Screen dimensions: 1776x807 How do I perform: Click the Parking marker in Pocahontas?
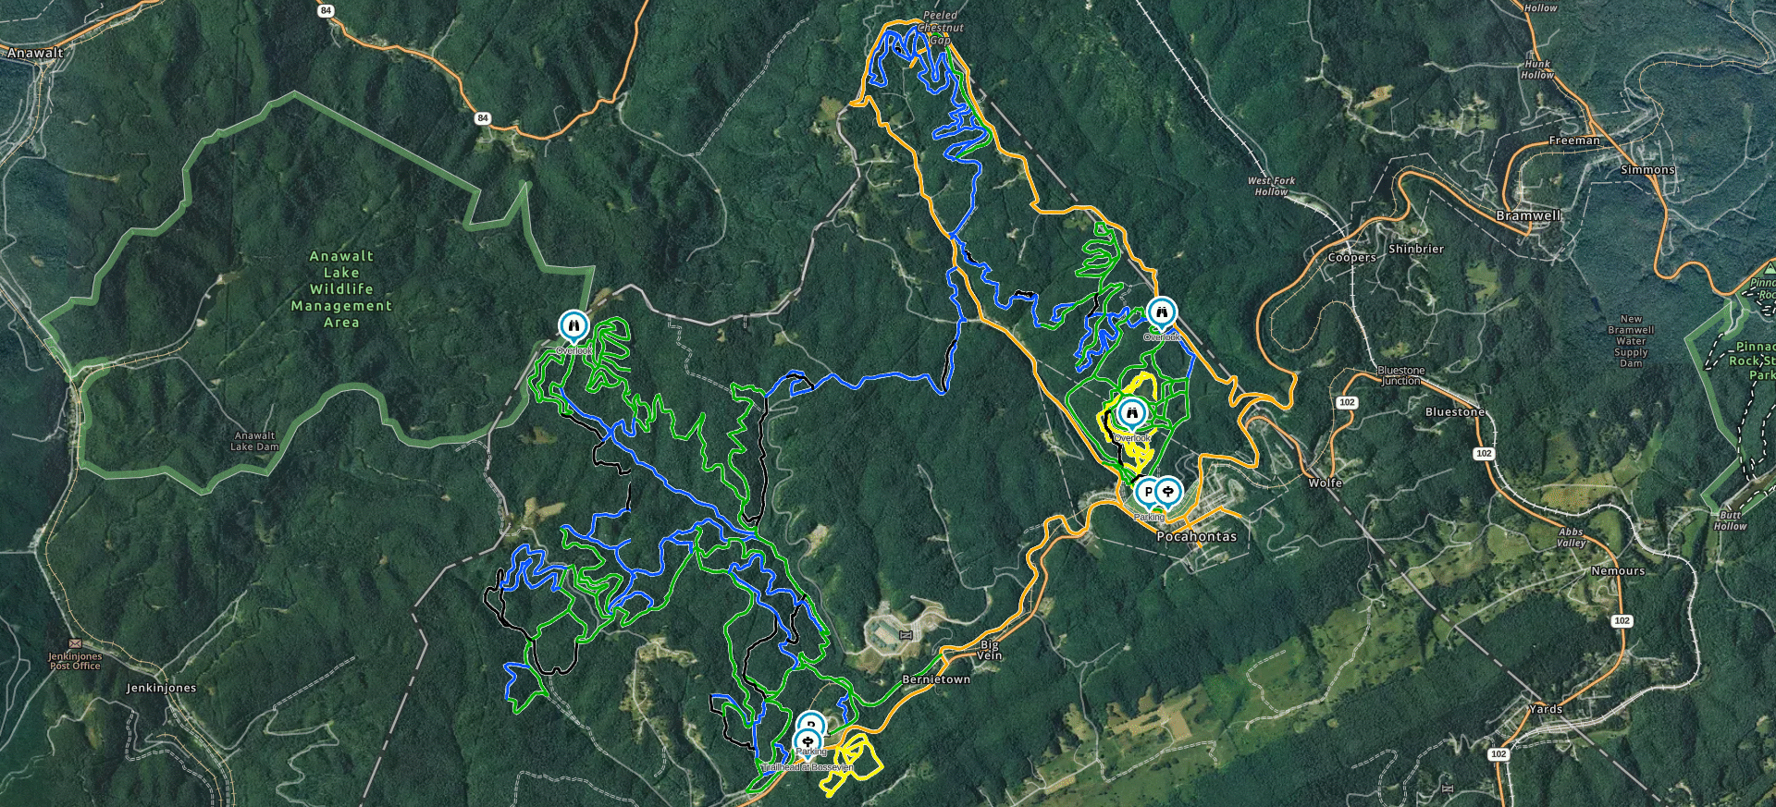click(1148, 493)
